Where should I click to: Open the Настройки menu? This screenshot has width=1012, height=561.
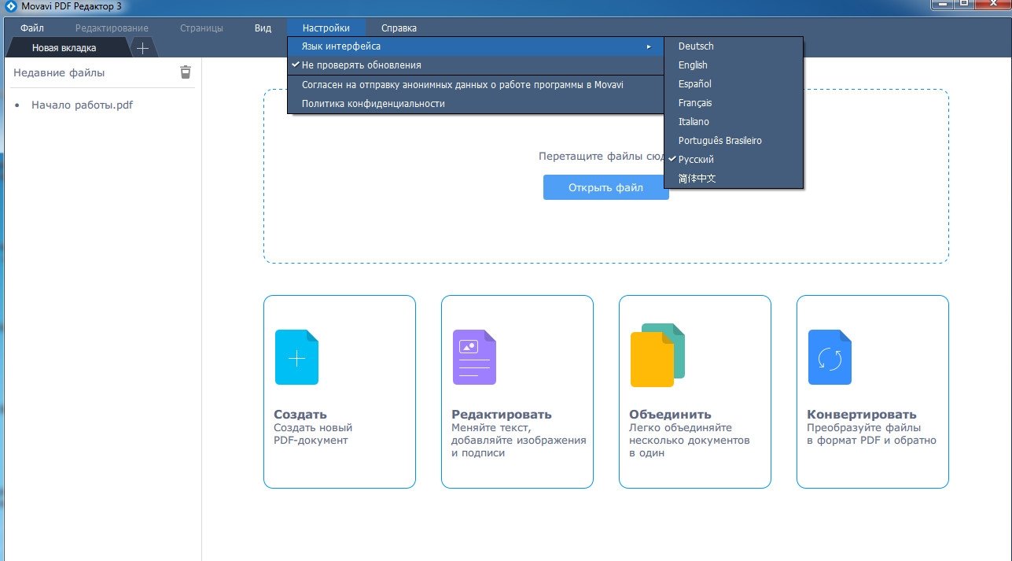tap(326, 28)
